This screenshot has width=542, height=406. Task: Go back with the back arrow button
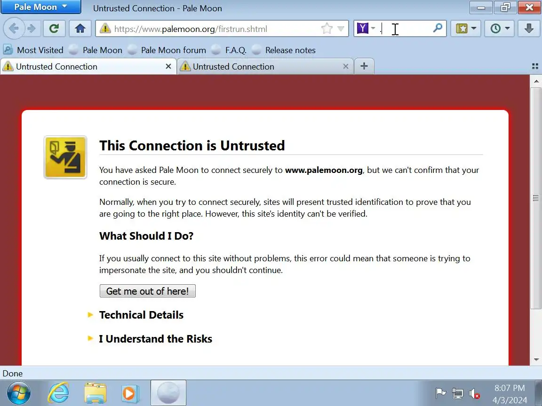14,28
